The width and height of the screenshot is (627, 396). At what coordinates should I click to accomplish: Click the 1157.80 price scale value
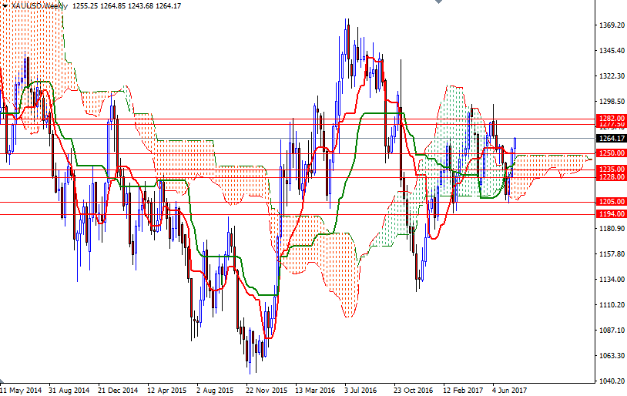[x=612, y=254]
